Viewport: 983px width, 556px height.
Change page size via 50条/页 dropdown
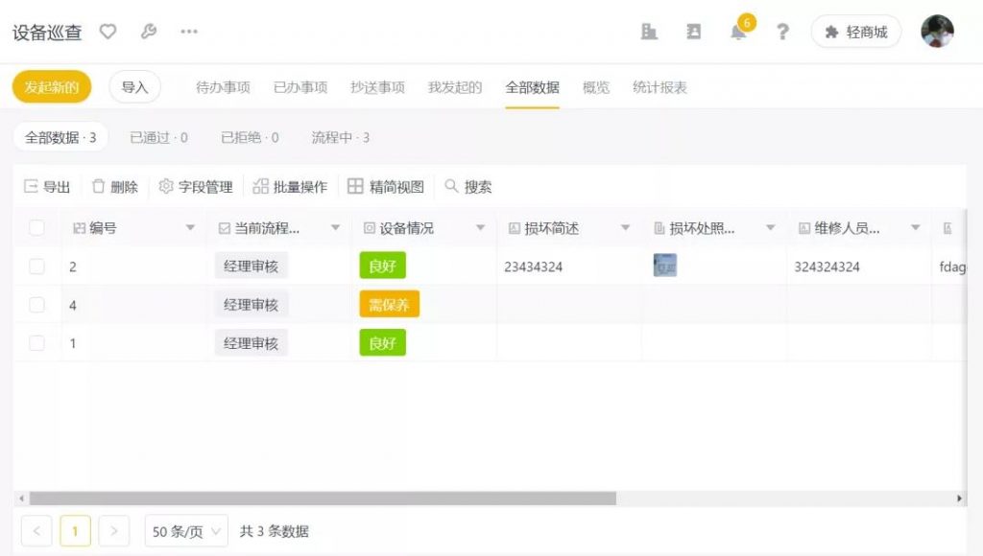click(x=185, y=531)
